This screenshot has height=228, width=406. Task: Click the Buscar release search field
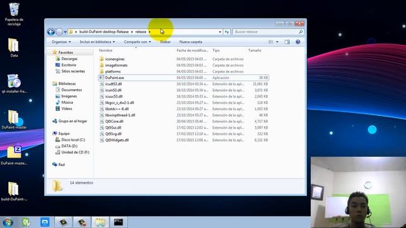[x=265, y=32]
